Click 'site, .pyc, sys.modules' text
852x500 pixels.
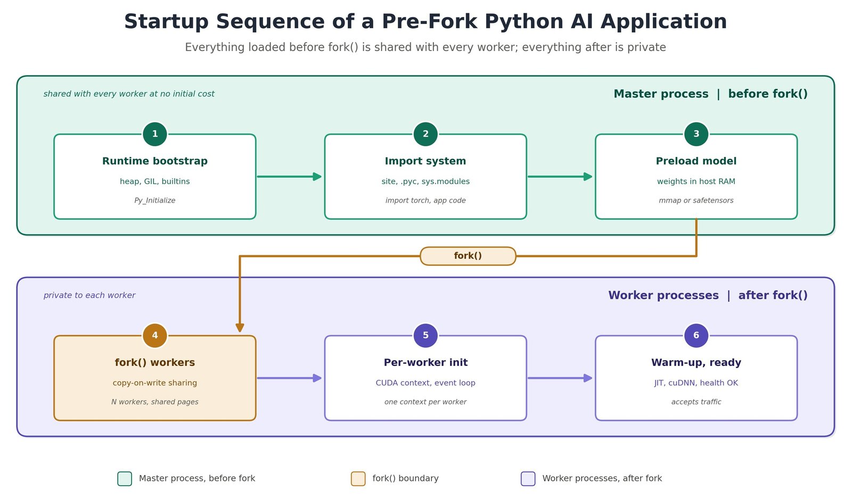425,181
